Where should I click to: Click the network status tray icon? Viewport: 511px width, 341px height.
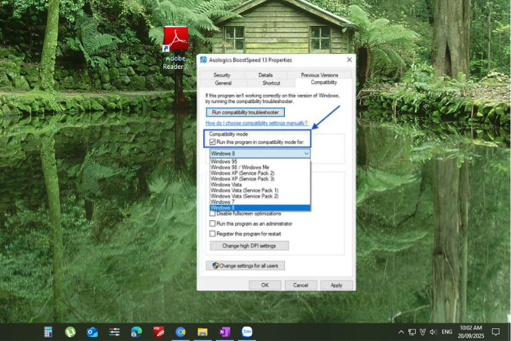coord(412,332)
